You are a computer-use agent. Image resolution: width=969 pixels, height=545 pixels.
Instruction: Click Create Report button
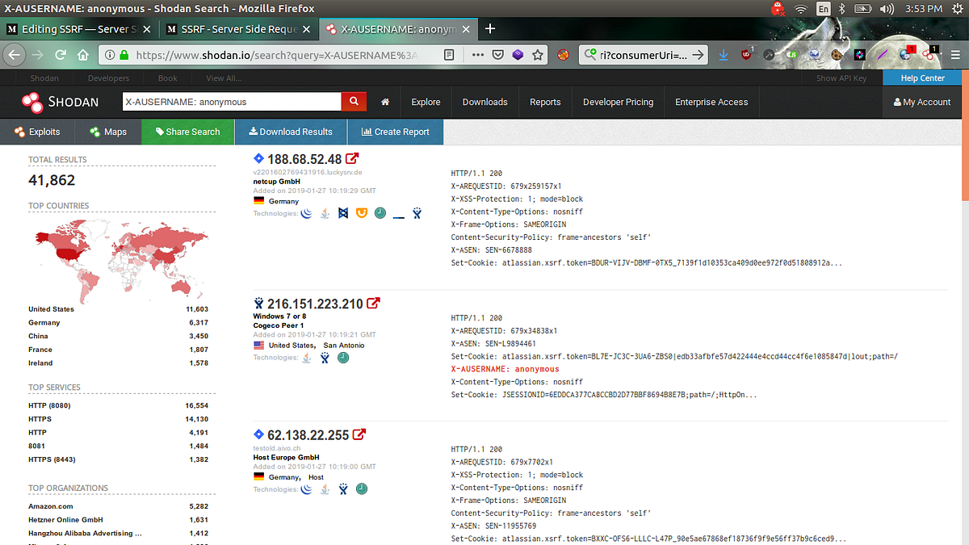click(x=396, y=132)
